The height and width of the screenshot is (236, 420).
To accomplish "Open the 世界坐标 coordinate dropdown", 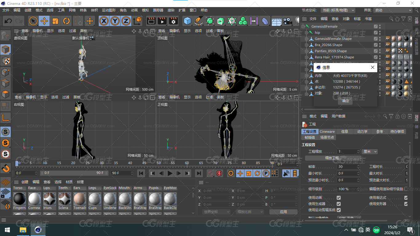I will [216, 212].
